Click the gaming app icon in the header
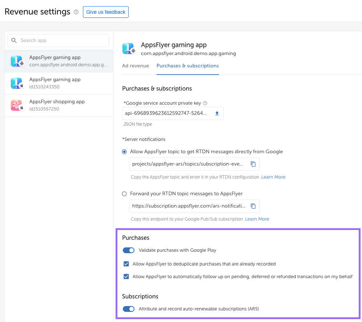Image resolution: width=362 pixels, height=322 pixels. pos(129,49)
